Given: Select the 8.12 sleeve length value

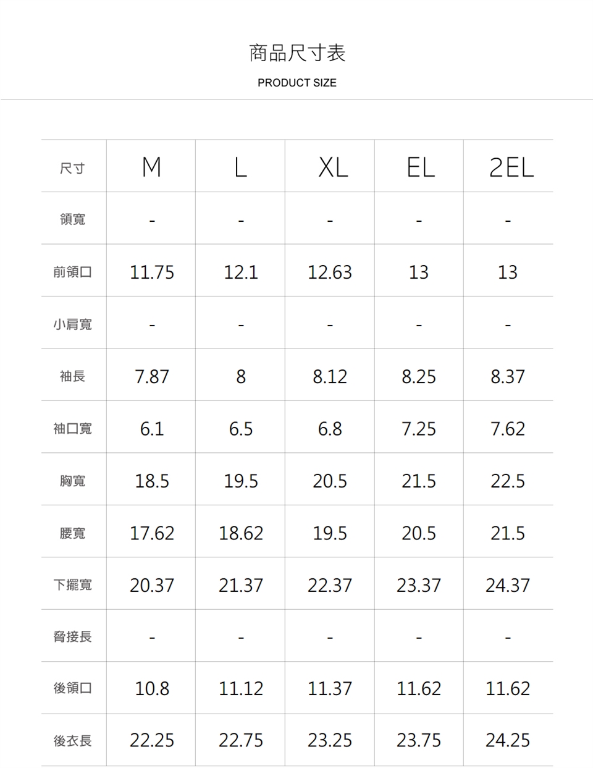Looking at the screenshot, I should [x=330, y=376].
